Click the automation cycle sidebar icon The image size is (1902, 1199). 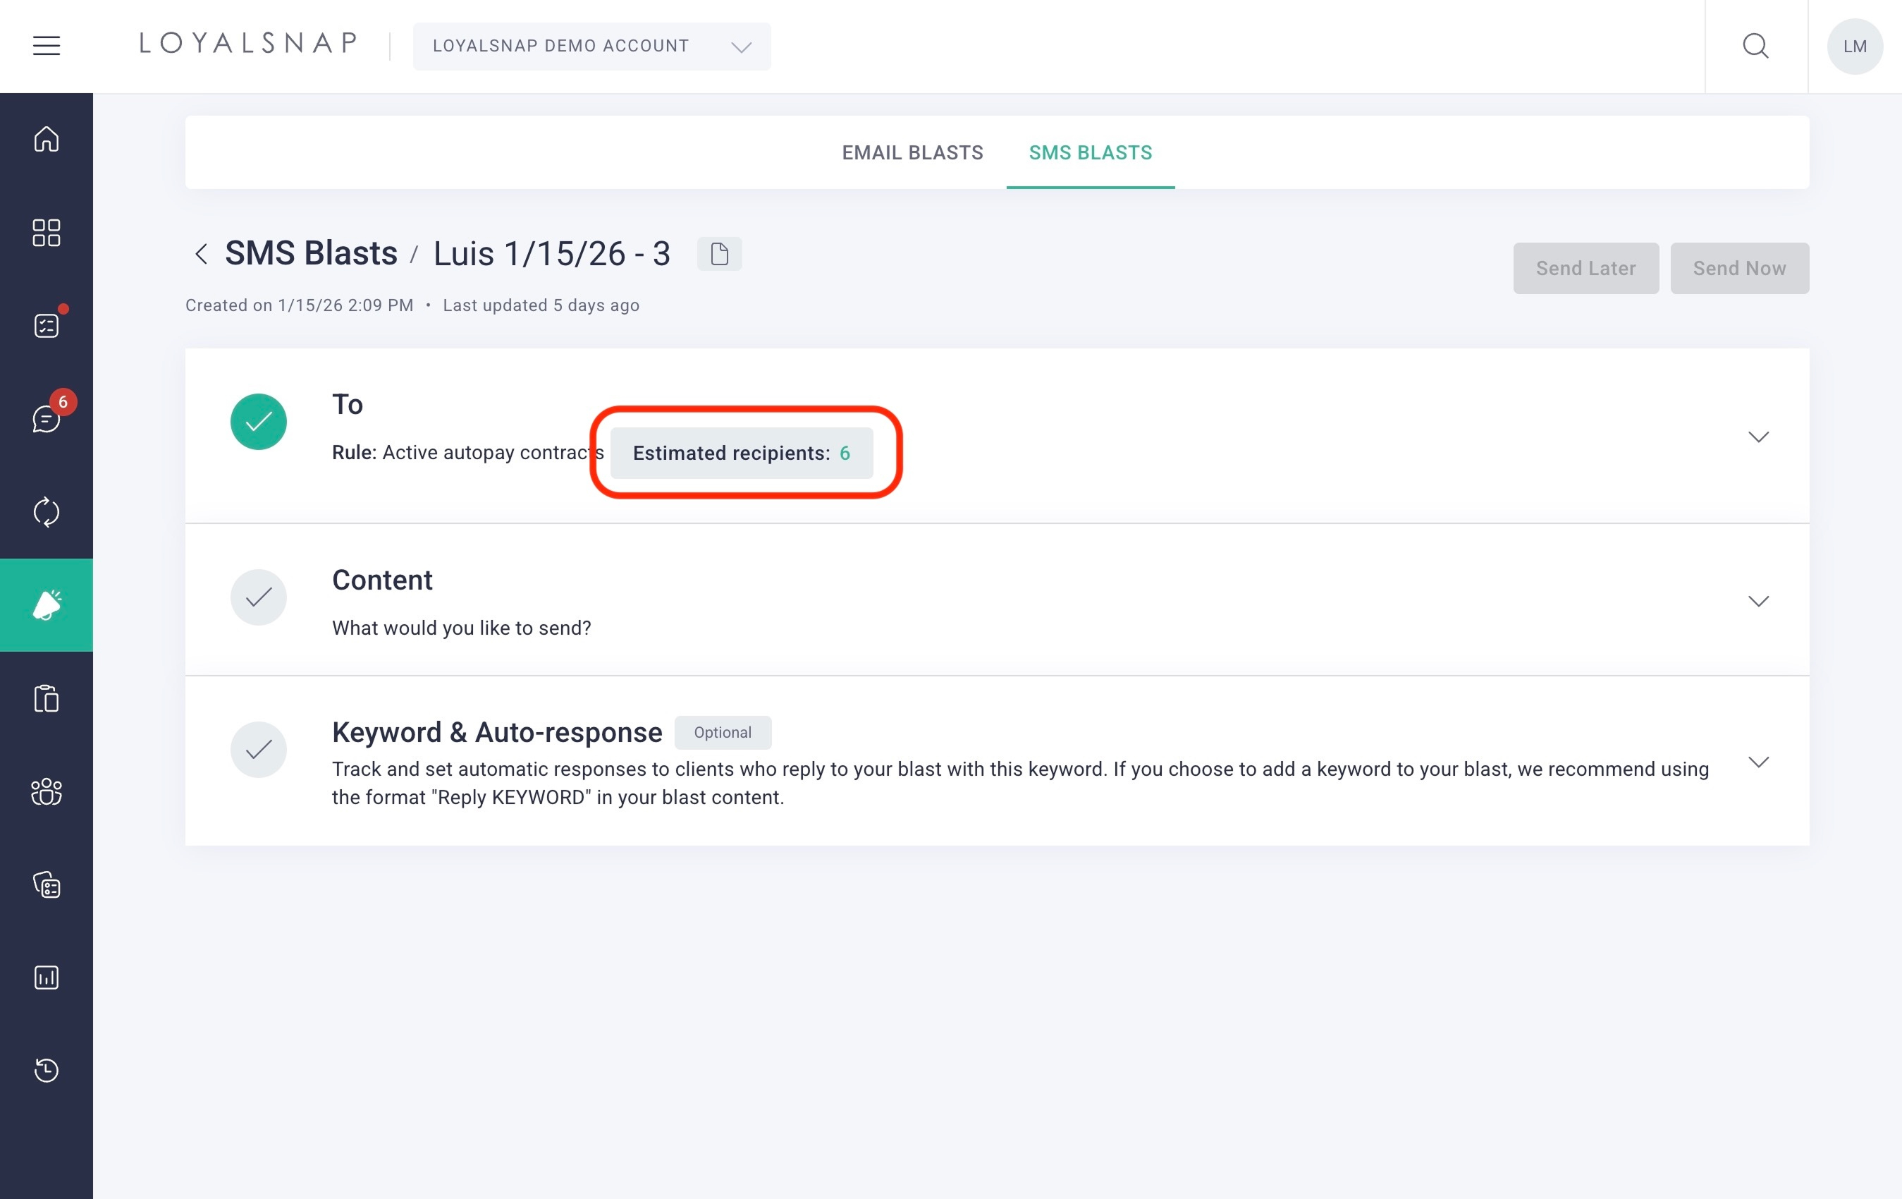(46, 511)
